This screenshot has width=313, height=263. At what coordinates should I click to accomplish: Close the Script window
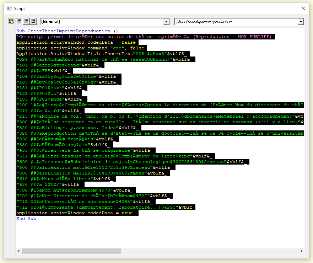(303, 8)
